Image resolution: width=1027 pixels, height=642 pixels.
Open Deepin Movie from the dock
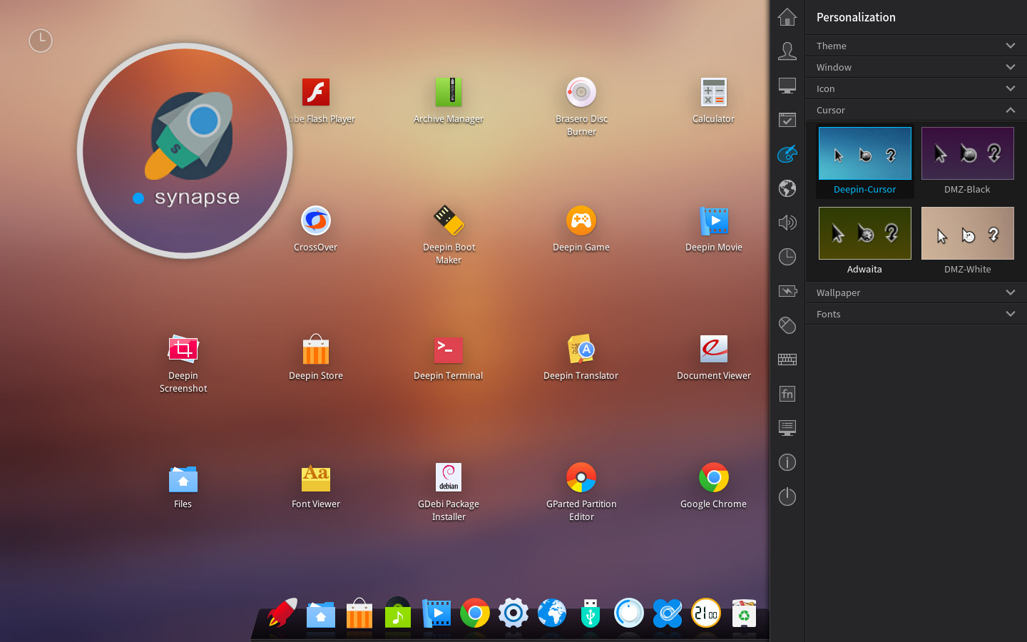coord(436,613)
